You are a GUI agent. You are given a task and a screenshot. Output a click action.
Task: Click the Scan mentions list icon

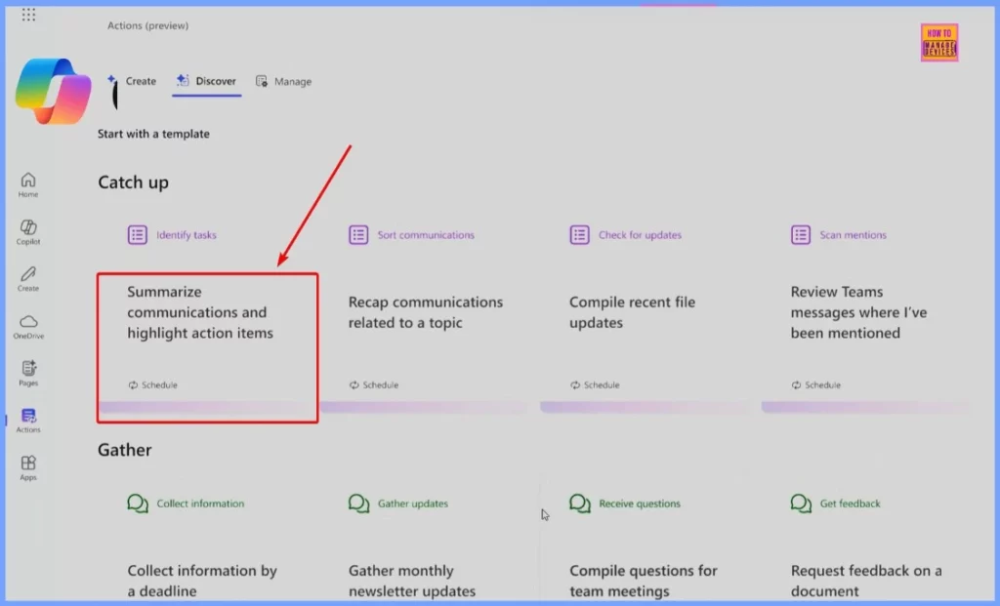[801, 234]
